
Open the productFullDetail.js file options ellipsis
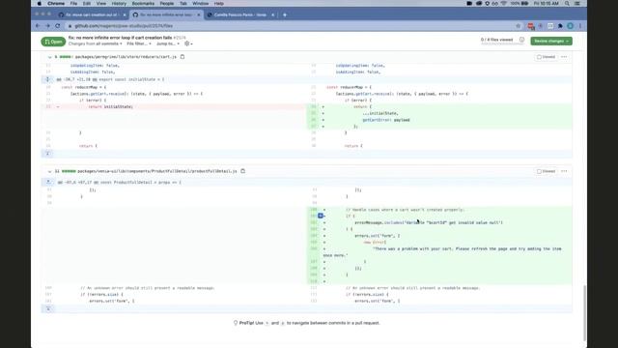tap(564, 171)
